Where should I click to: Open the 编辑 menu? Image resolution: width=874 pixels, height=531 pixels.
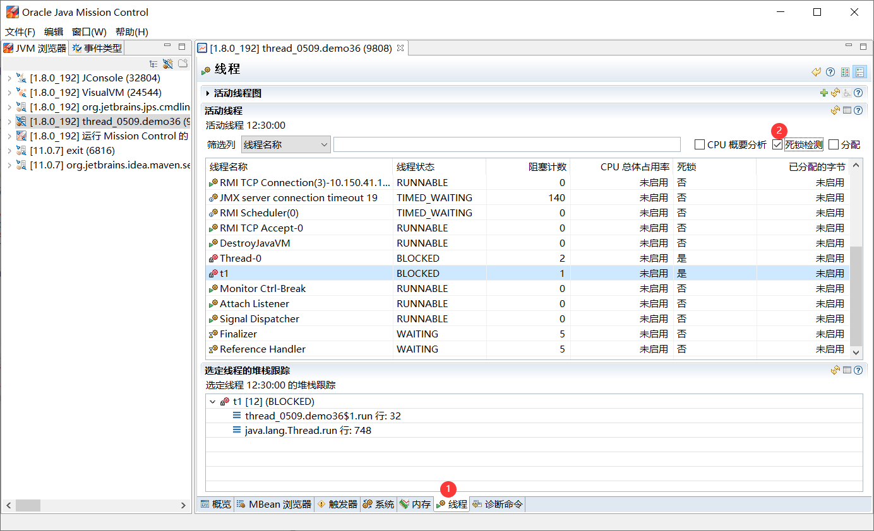(x=54, y=32)
